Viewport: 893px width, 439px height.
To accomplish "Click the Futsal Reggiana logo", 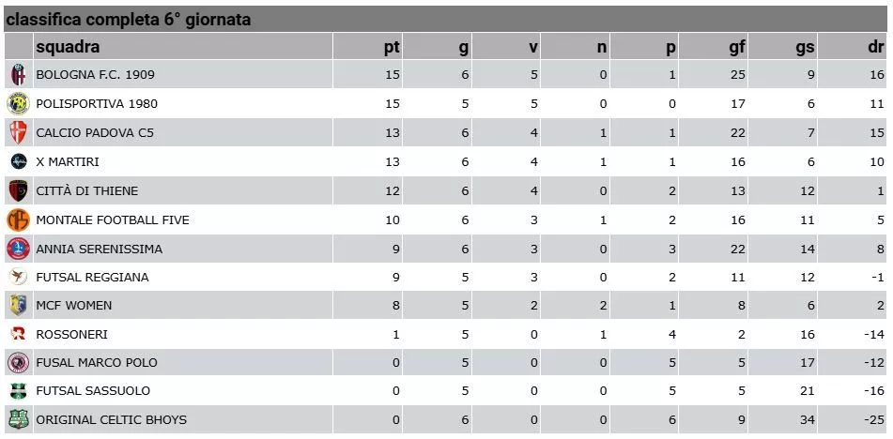I will (x=18, y=277).
